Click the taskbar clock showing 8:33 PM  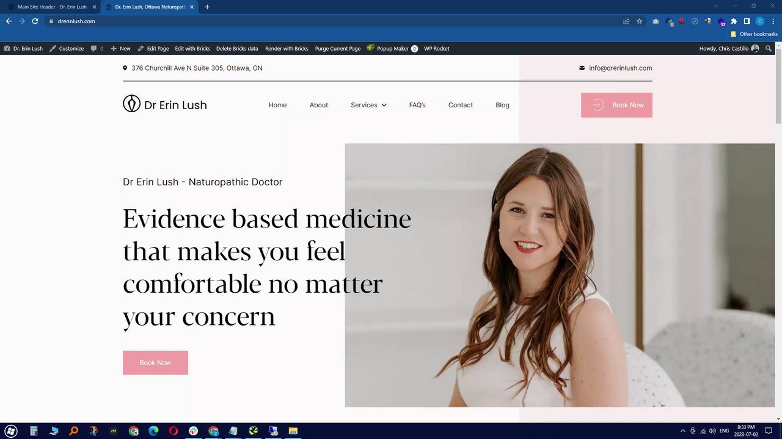tap(746, 431)
